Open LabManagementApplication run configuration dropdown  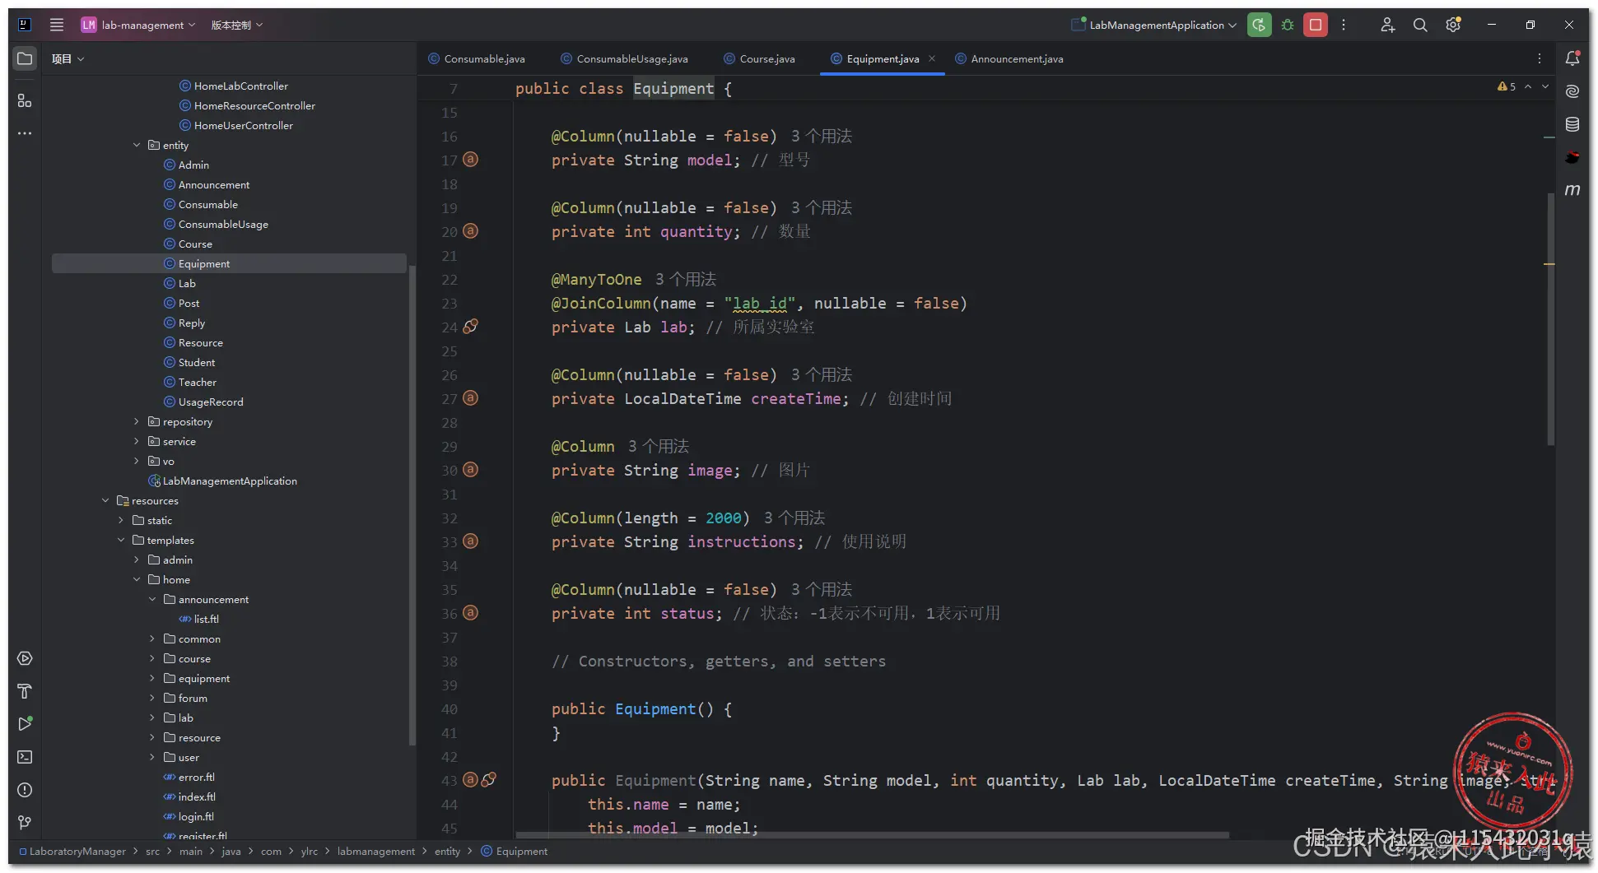(1154, 25)
